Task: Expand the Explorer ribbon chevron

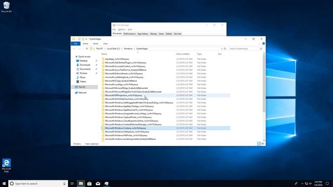Action: pos(260,44)
